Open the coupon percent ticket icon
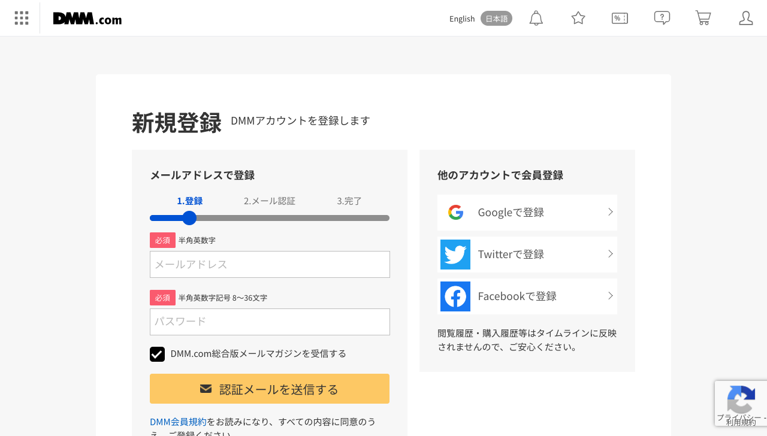The width and height of the screenshot is (767, 436). click(x=620, y=18)
